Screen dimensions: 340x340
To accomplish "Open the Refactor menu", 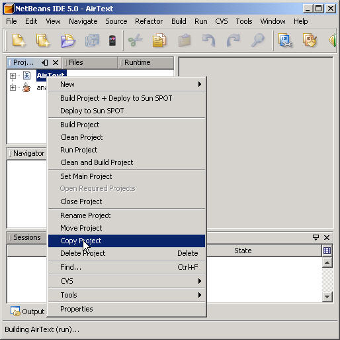I will coord(149,21).
